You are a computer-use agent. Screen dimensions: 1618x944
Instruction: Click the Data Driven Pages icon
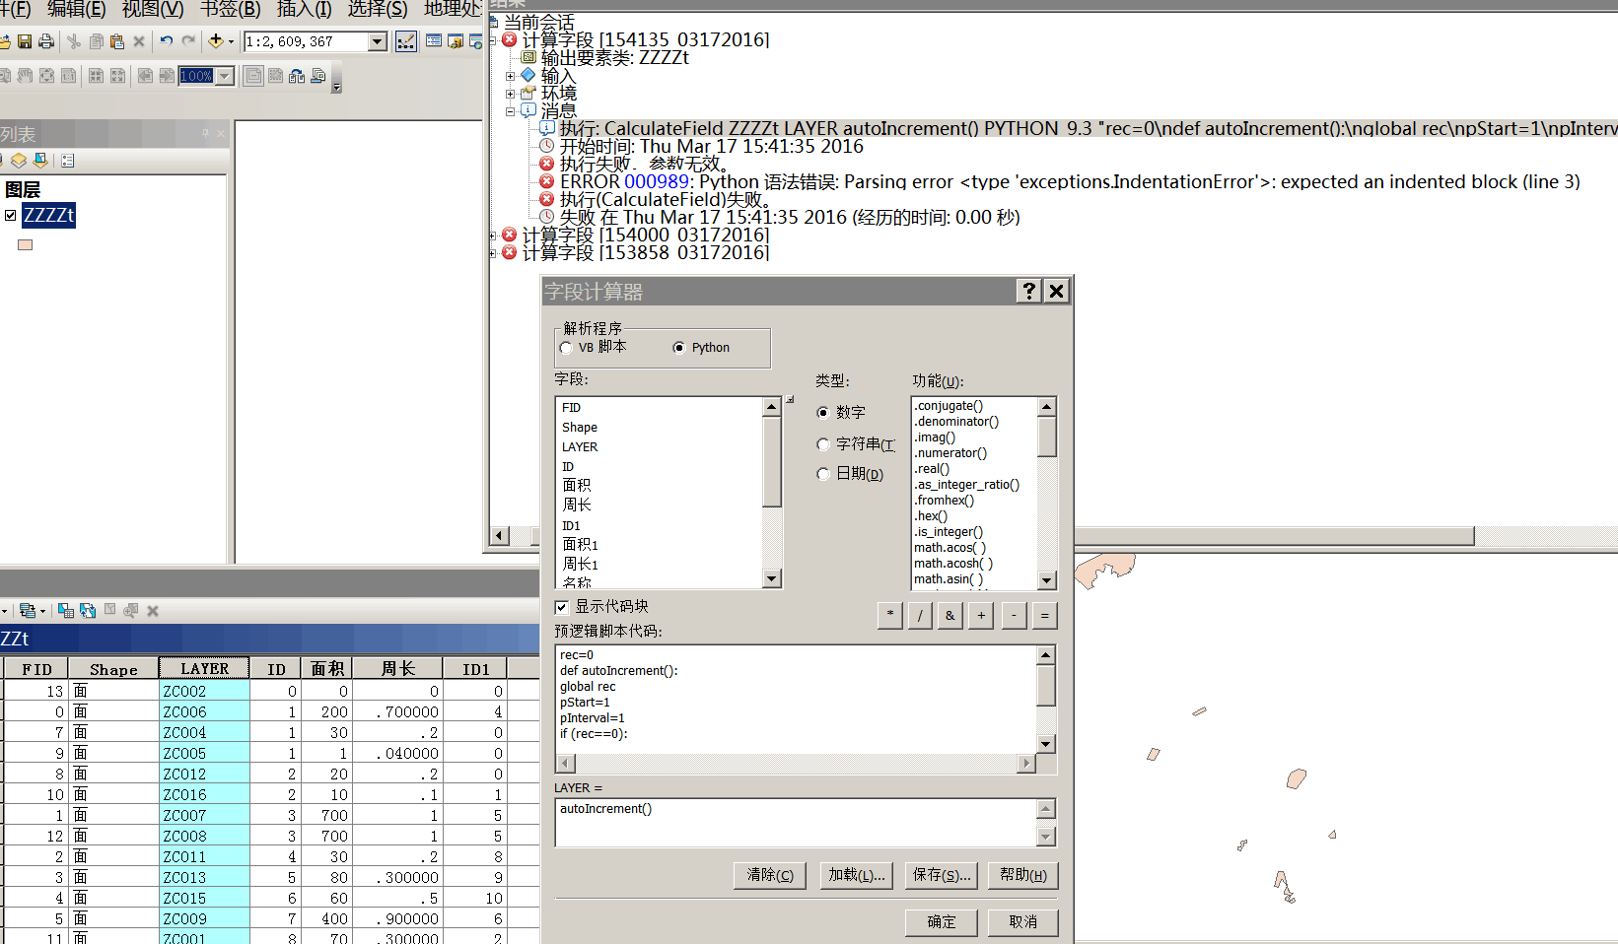point(317,76)
